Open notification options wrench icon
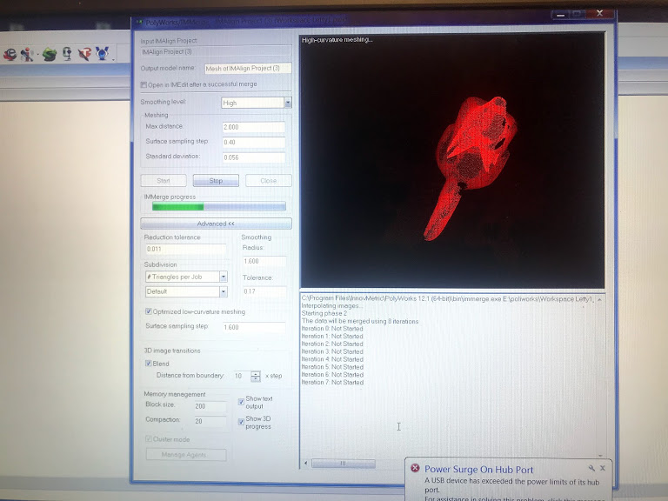The height and width of the screenshot is (501, 668). coord(591,468)
